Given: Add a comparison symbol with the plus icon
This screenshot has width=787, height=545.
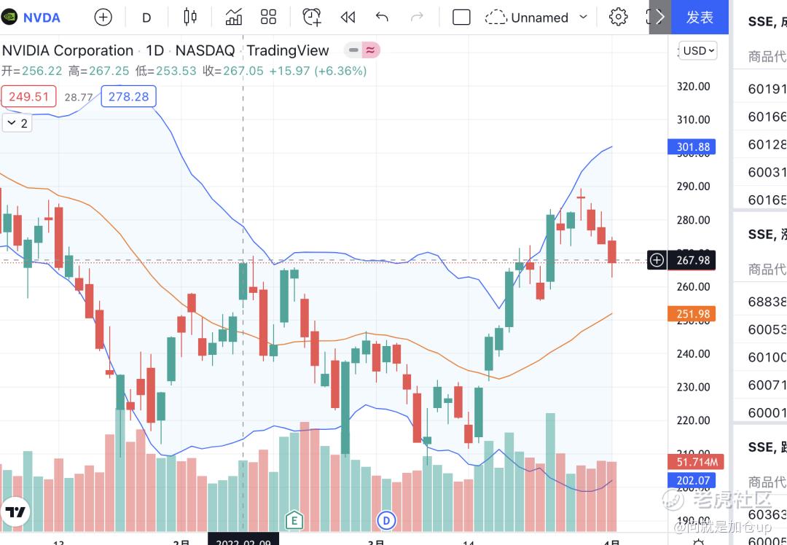Looking at the screenshot, I should (103, 17).
